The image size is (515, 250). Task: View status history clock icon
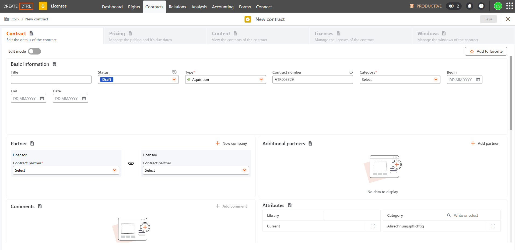[174, 72]
